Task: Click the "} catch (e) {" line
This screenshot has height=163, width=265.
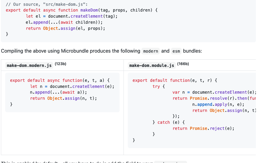Action: click(x=169, y=122)
